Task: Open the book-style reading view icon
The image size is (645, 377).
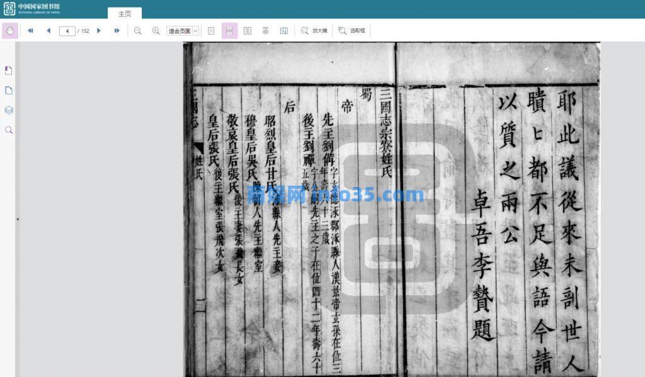Action: click(x=284, y=30)
